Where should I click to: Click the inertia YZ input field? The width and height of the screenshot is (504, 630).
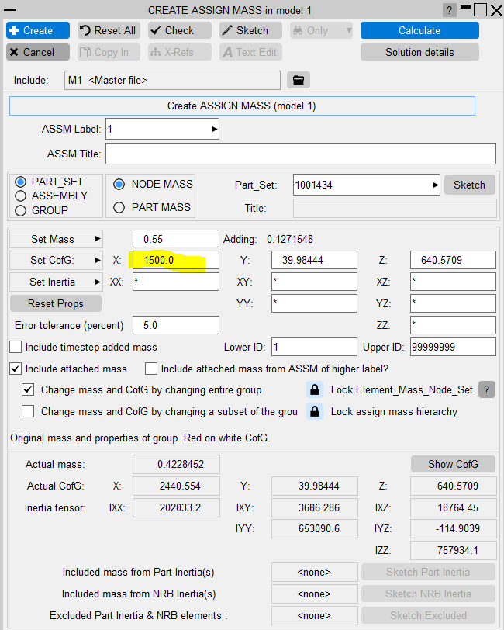click(x=453, y=303)
